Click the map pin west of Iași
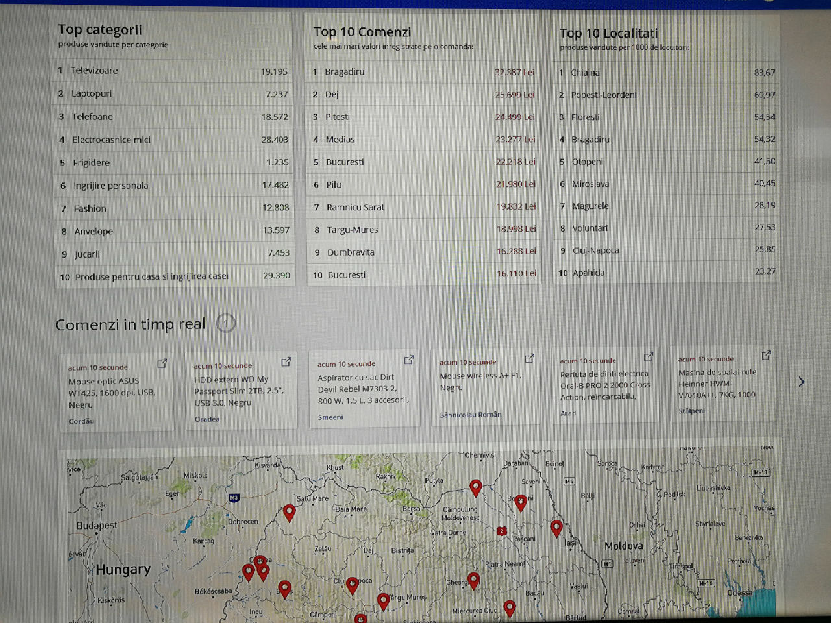The width and height of the screenshot is (831, 623). [556, 527]
